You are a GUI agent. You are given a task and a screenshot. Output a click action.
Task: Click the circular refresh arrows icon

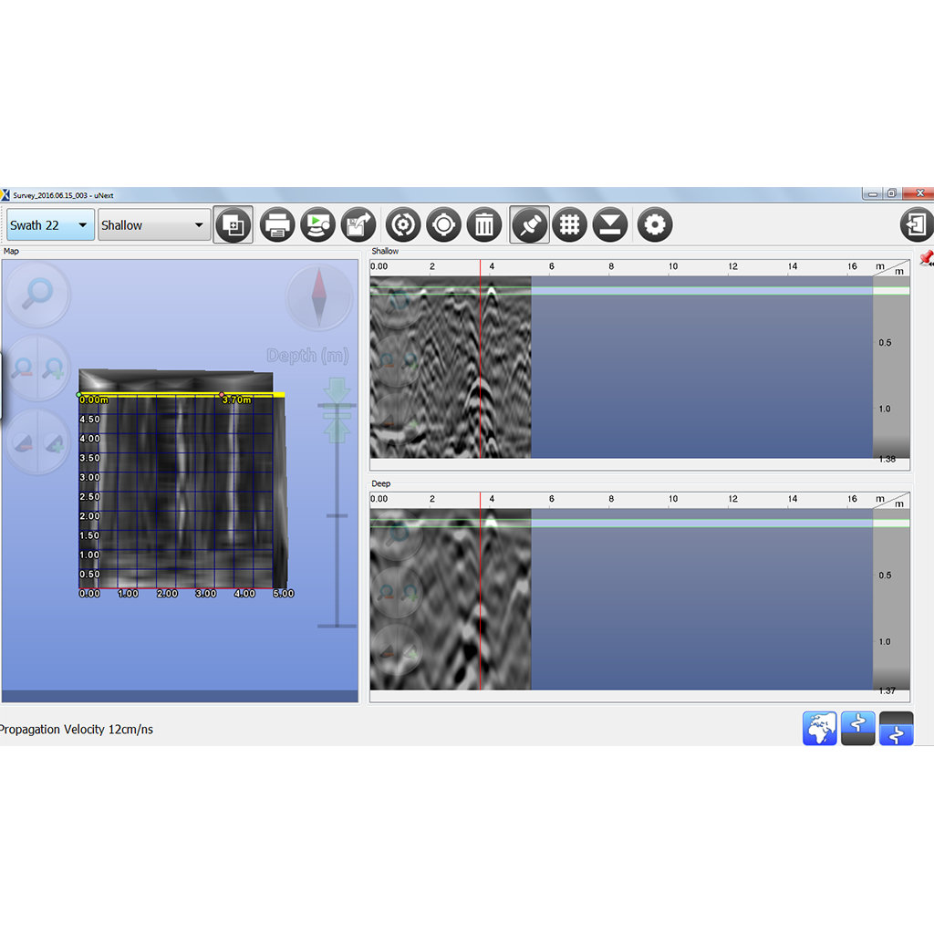(x=402, y=224)
